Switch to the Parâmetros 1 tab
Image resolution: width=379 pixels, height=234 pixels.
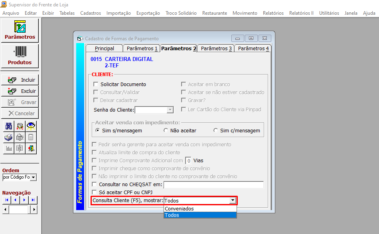point(142,49)
